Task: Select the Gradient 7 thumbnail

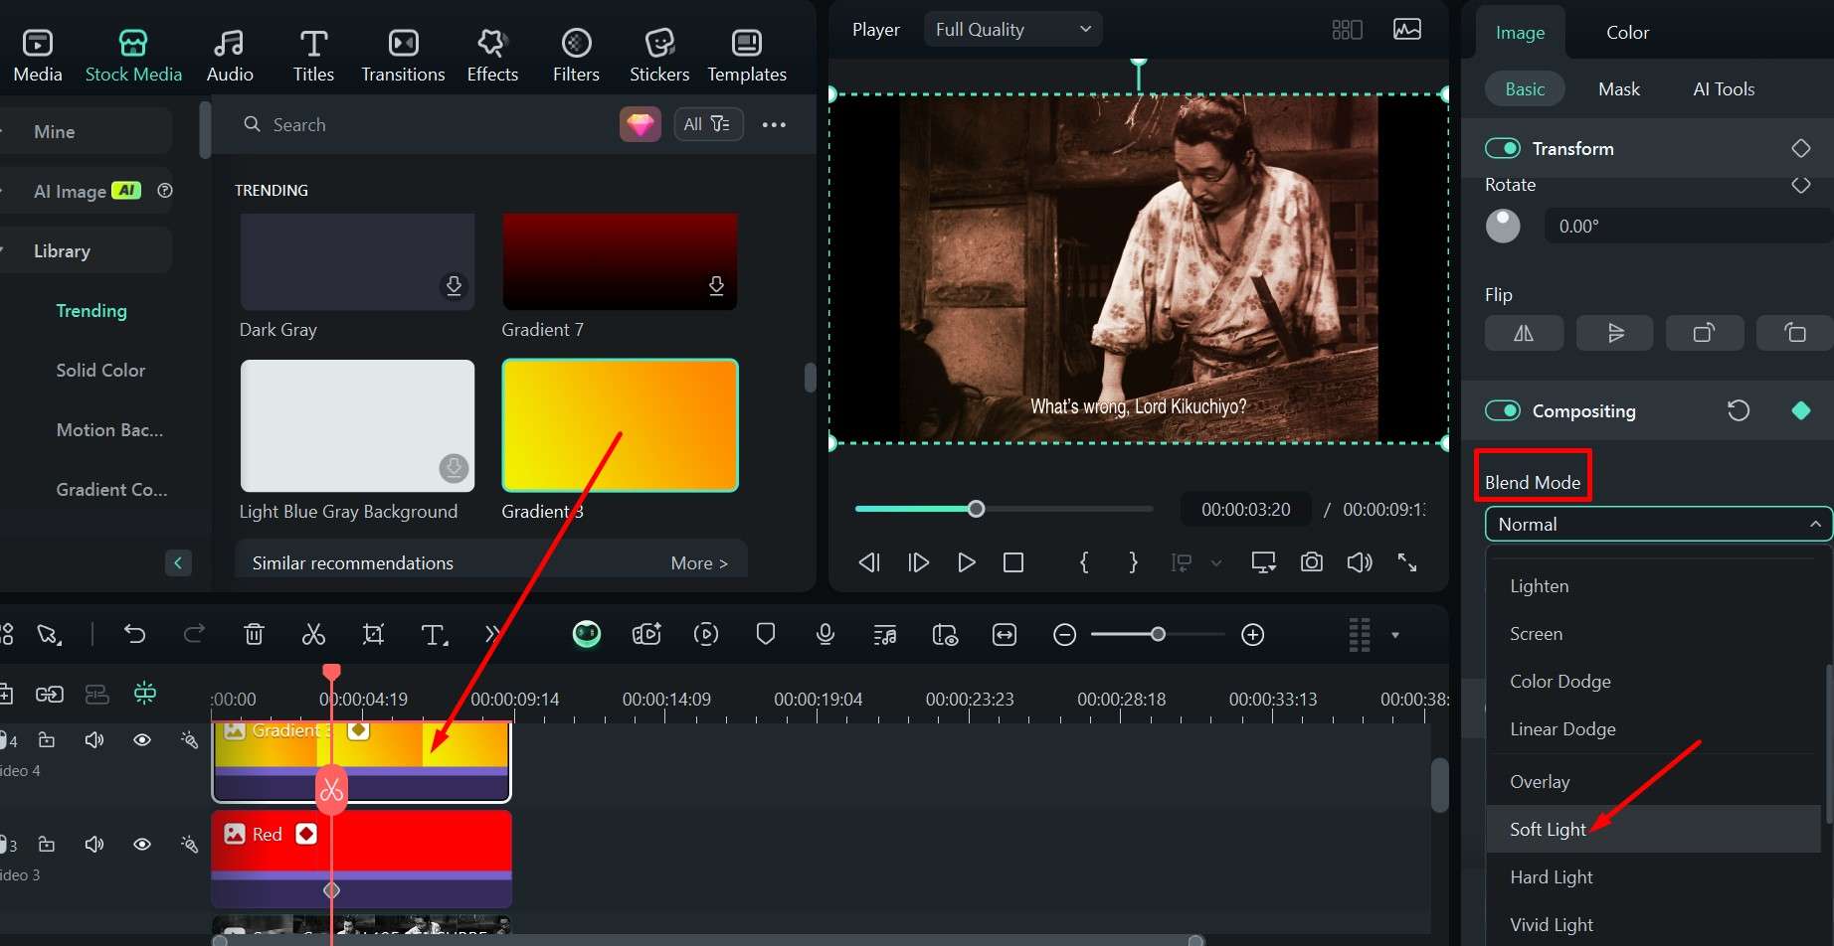Action: (x=620, y=261)
